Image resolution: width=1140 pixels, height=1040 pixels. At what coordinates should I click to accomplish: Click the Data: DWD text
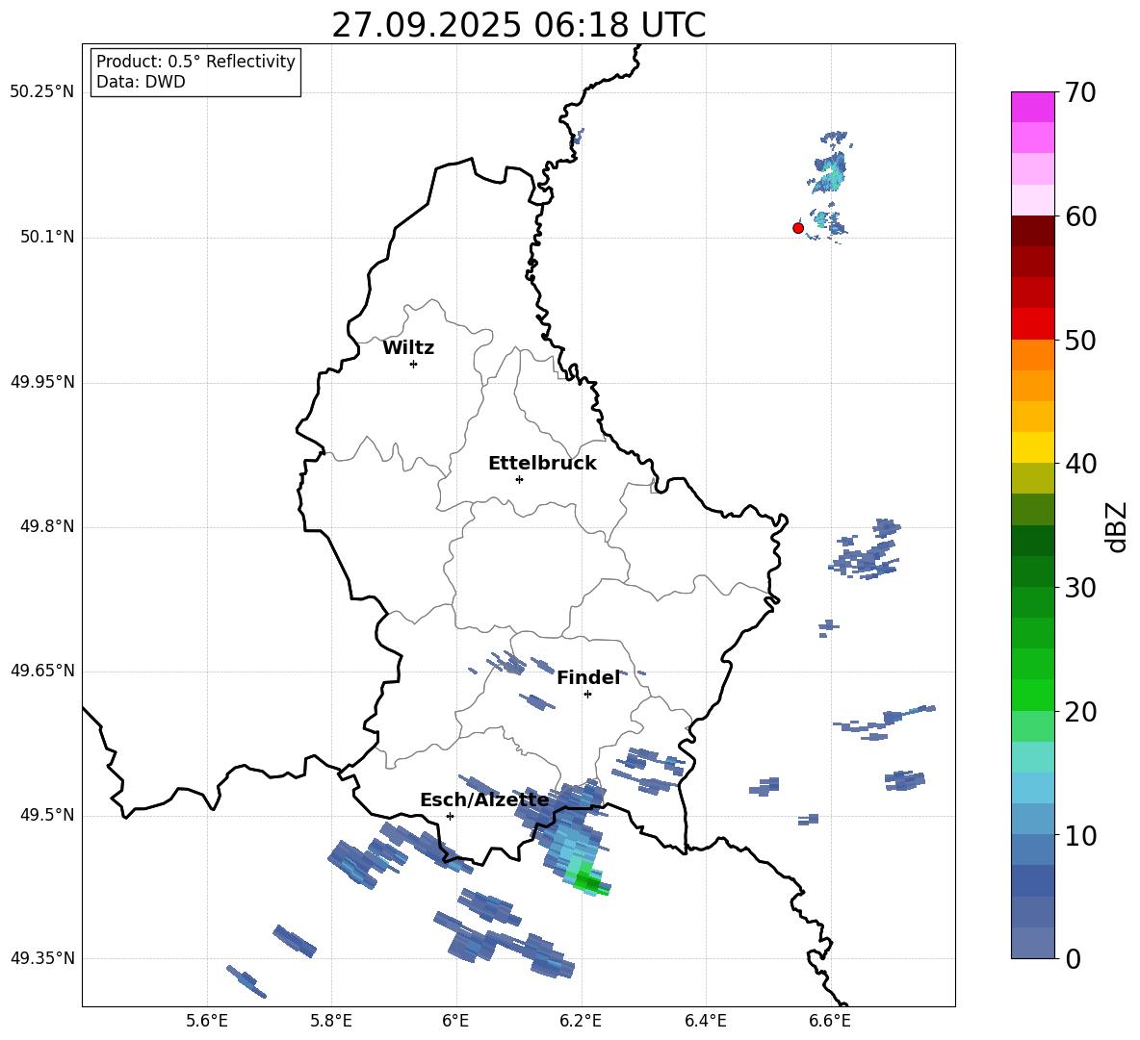tap(141, 82)
